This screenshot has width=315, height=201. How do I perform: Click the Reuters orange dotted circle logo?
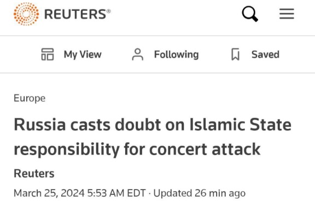26,14
